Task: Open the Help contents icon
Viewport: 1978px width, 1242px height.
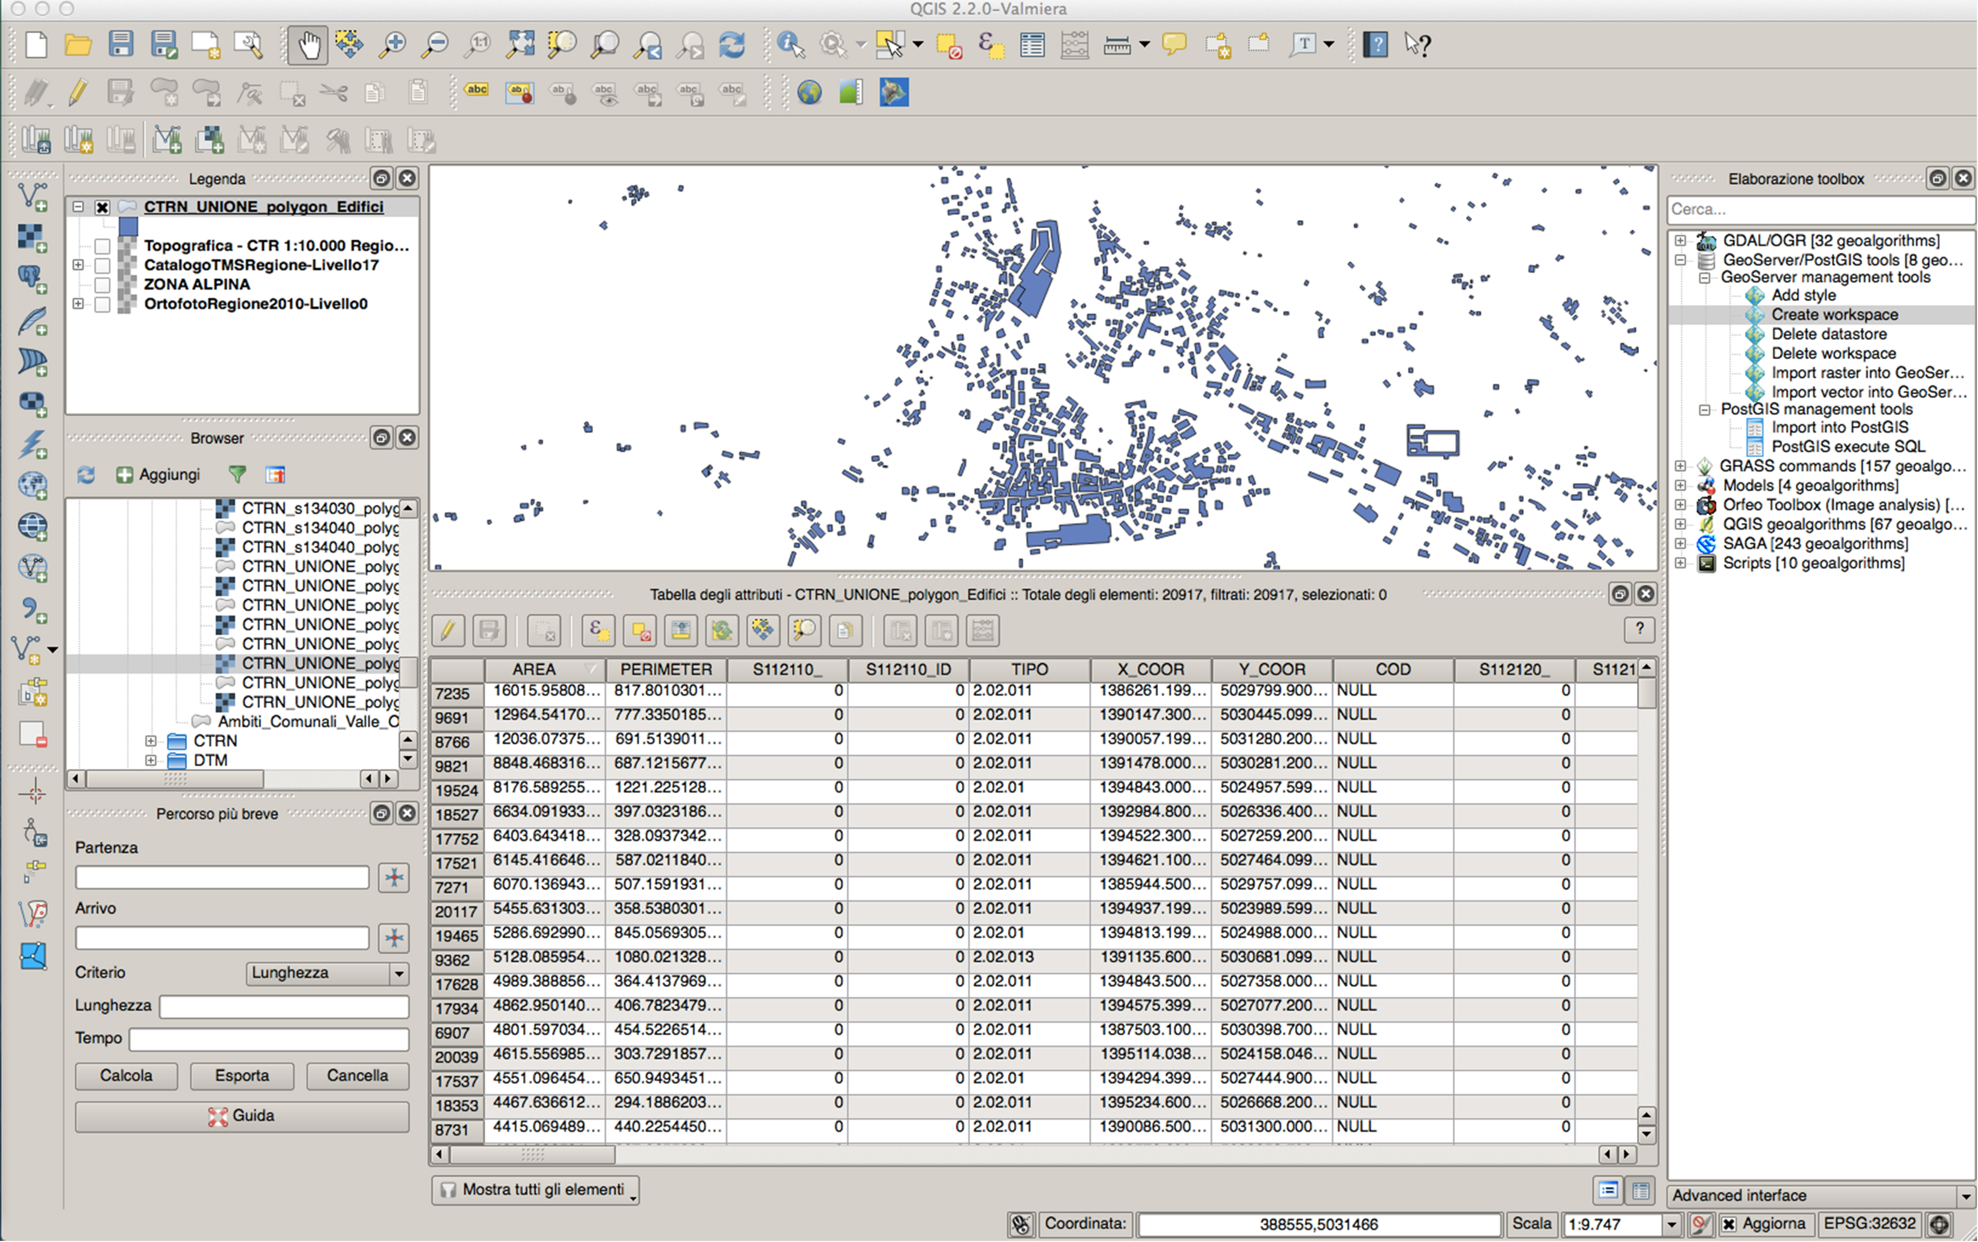Action: tap(1375, 44)
